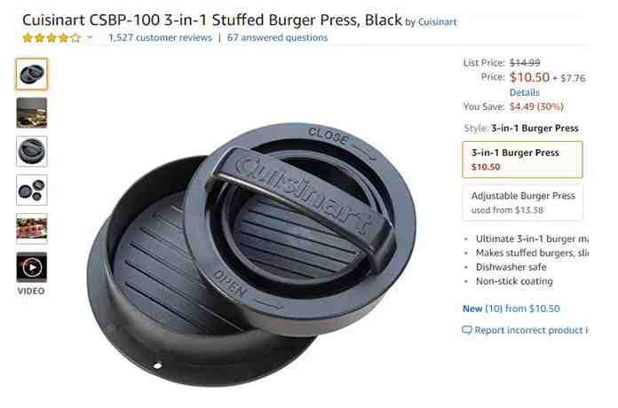Open New (10) from $10.50 offers

point(511,309)
